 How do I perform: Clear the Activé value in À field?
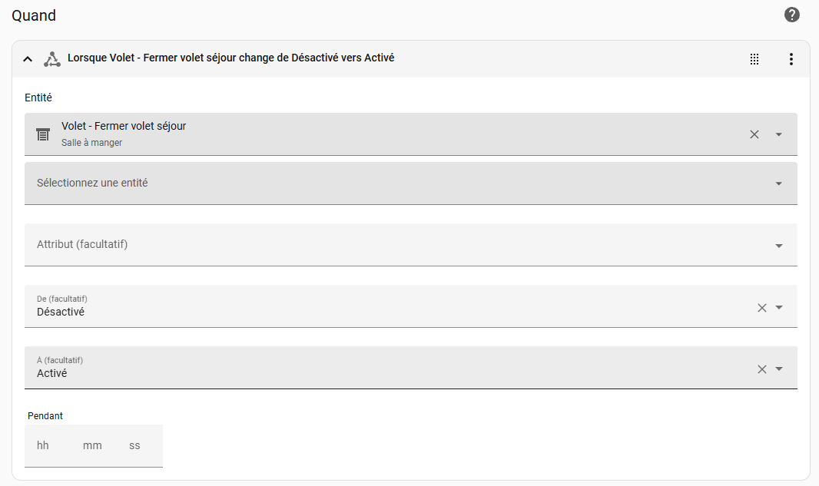tap(762, 369)
